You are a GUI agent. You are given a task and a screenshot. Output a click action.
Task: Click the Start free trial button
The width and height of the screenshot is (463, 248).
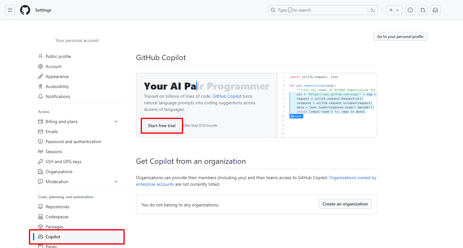tap(162, 126)
